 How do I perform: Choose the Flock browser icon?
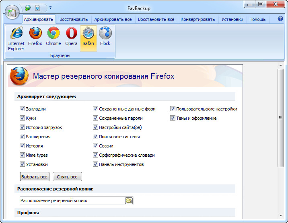pyautogui.click(x=105, y=36)
